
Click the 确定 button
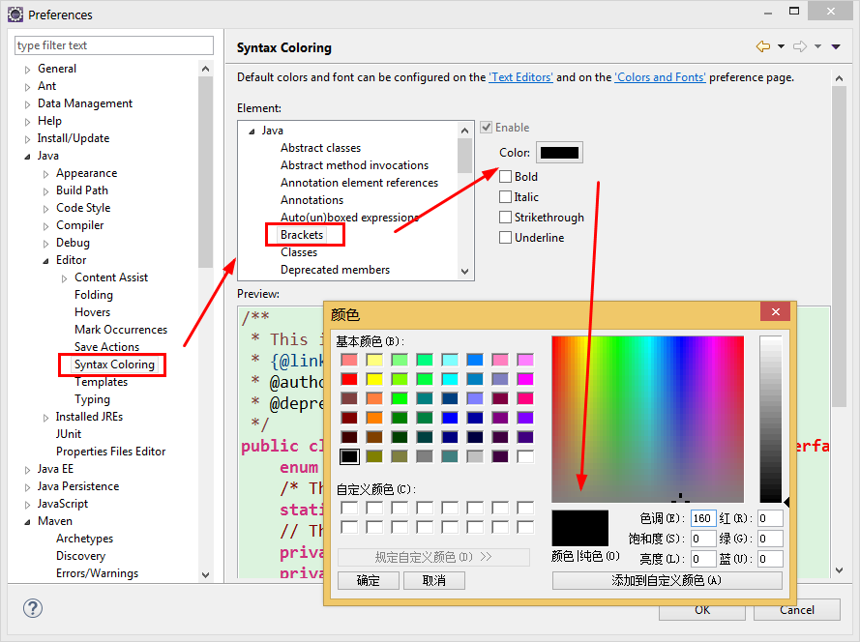(368, 580)
